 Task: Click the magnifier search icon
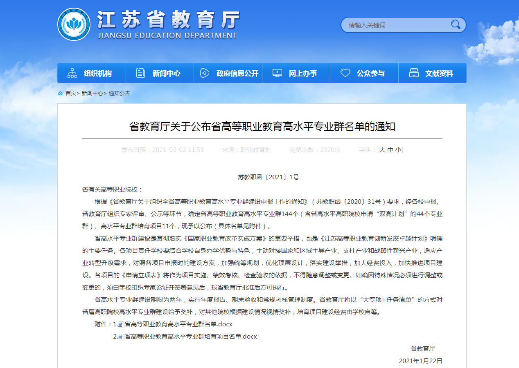456,25
